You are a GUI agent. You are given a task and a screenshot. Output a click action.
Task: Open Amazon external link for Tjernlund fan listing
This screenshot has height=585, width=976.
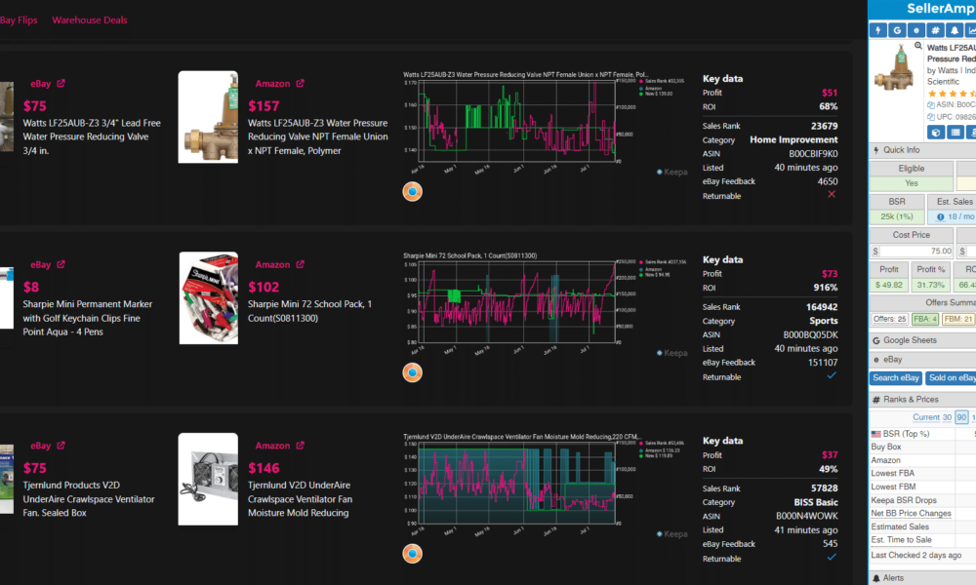(x=300, y=446)
